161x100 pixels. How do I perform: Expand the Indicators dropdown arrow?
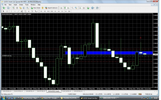[x=90, y=8]
